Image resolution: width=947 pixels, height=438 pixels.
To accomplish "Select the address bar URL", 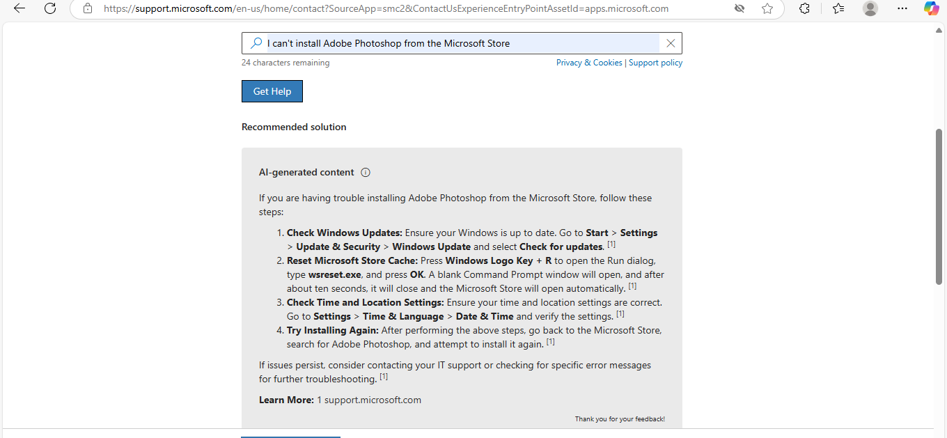I will [x=383, y=8].
